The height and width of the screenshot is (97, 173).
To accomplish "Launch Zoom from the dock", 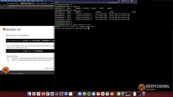I will (x=80, y=94).
